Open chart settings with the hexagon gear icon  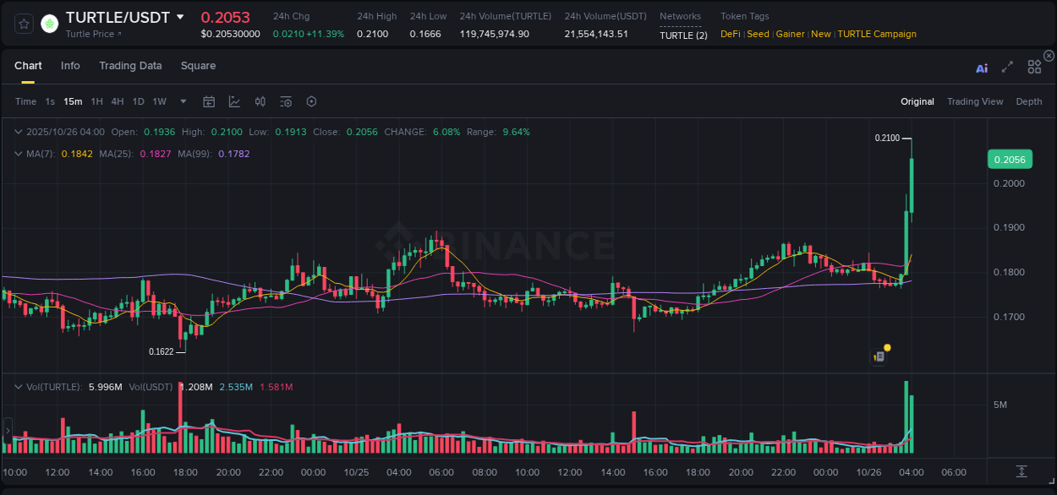click(x=311, y=101)
